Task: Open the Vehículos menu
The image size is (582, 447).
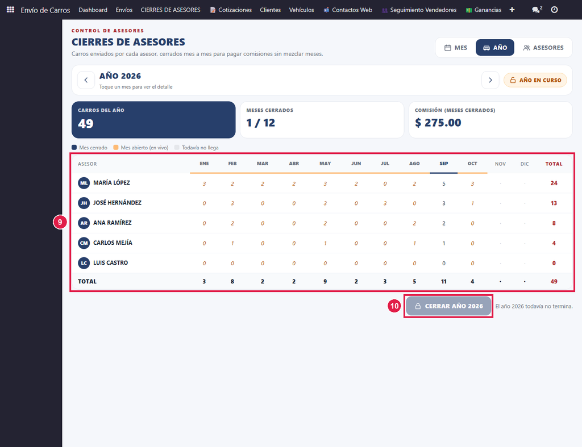Action: (x=301, y=10)
